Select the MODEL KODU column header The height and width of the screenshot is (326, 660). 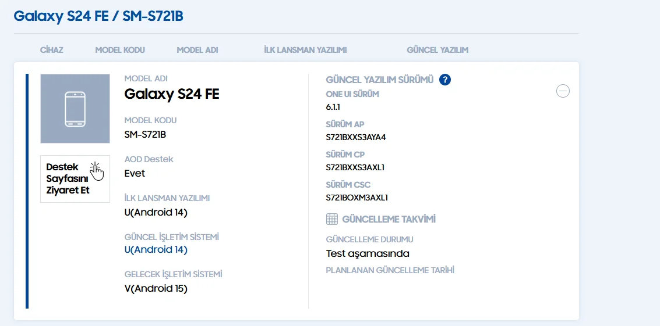(x=120, y=50)
